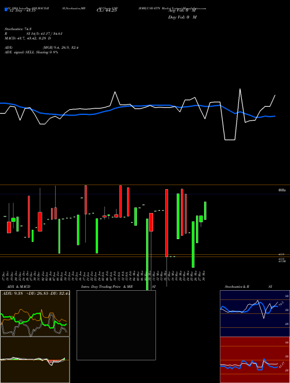Click the tall red candle above 16 Mar
Screen dimensions: 290x383
(x=166, y=223)
